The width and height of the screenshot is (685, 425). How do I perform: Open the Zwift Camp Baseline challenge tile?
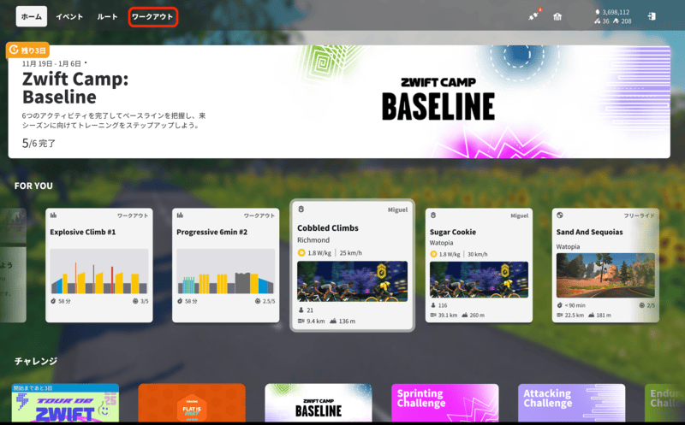(319, 403)
